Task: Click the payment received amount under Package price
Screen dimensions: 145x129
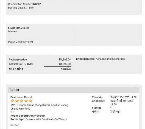Action: coord(65,64)
